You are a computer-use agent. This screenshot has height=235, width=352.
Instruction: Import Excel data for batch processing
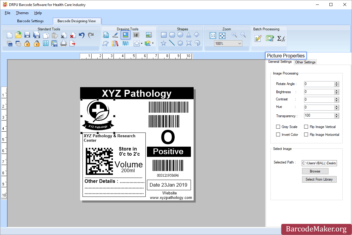coord(269,38)
